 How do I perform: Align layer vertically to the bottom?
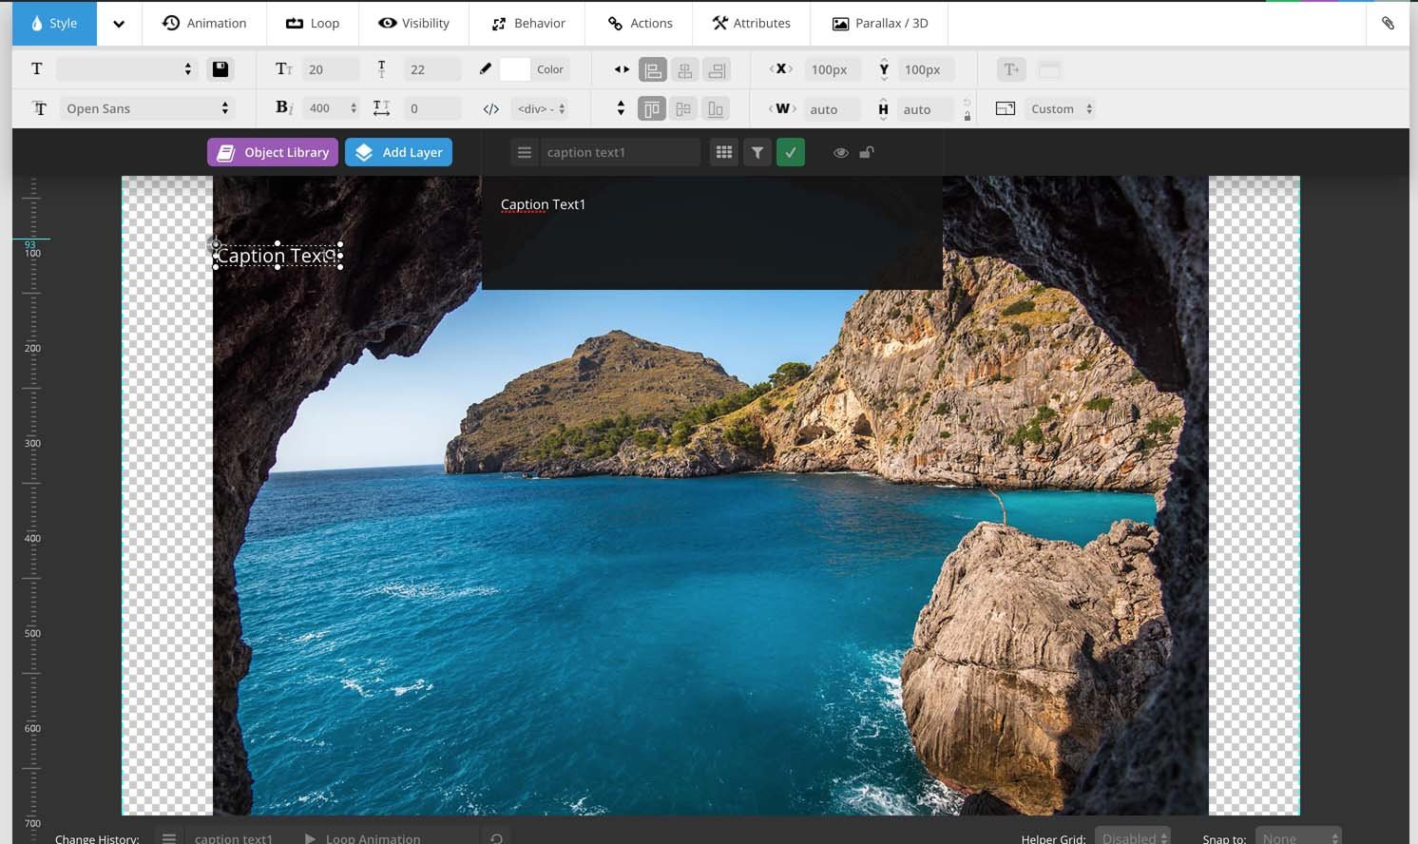(716, 109)
